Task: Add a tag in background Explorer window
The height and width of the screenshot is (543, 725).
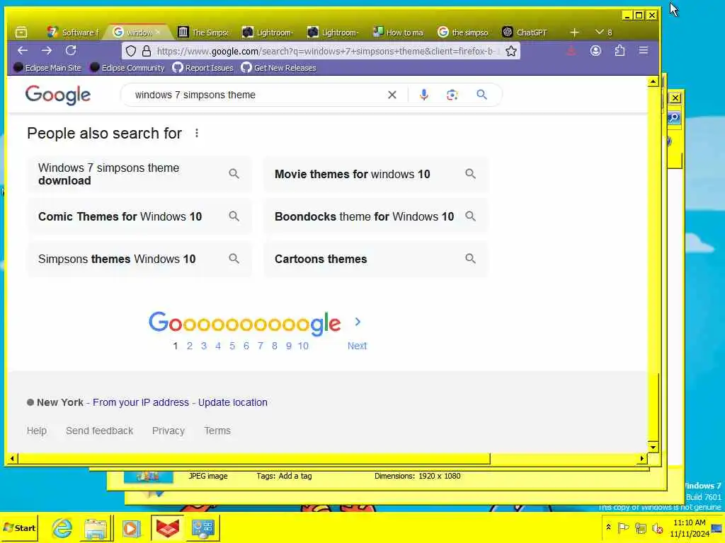Action: pos(295,476)
